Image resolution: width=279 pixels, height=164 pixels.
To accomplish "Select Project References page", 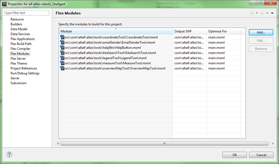I will [23, 68].
